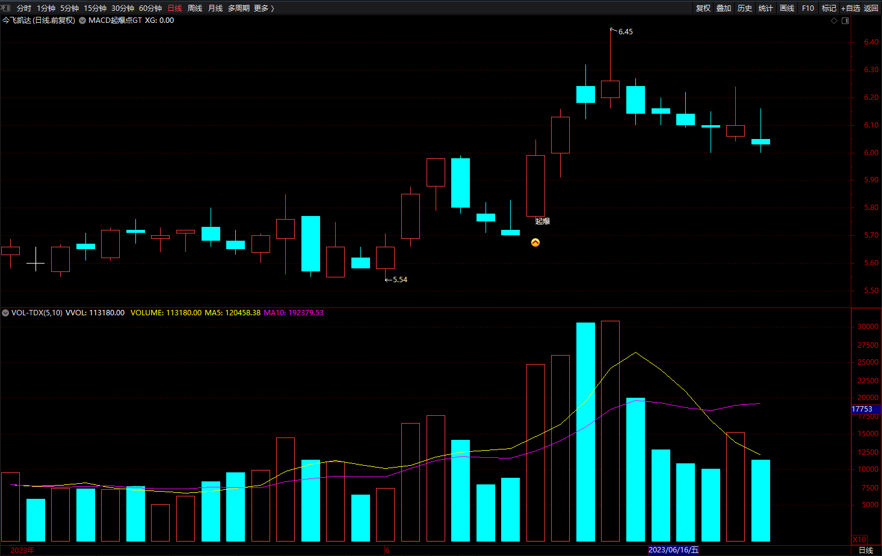Click the 6.00 price axis label
882x556 pixels.
(x=871, y=153)
